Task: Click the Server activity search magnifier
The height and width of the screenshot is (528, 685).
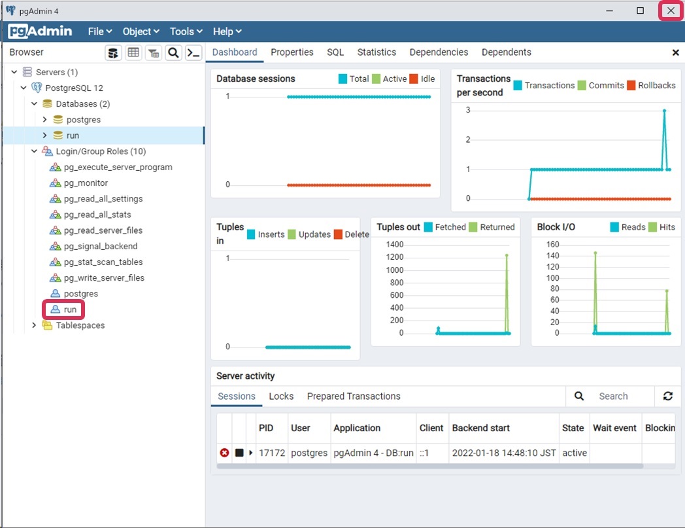Action: 579,396
